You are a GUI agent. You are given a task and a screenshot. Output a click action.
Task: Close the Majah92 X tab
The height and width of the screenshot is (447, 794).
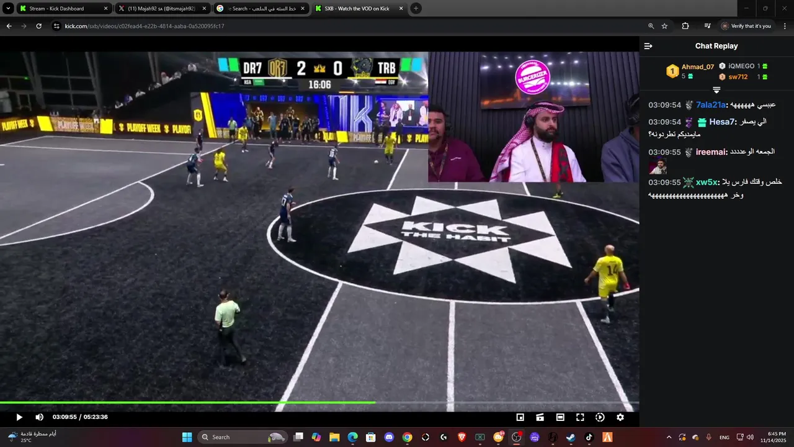point(204,9)
